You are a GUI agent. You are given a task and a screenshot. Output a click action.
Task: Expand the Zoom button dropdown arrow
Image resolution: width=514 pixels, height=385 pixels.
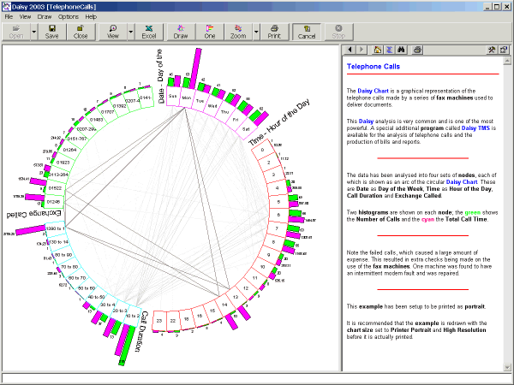[255, 32]
